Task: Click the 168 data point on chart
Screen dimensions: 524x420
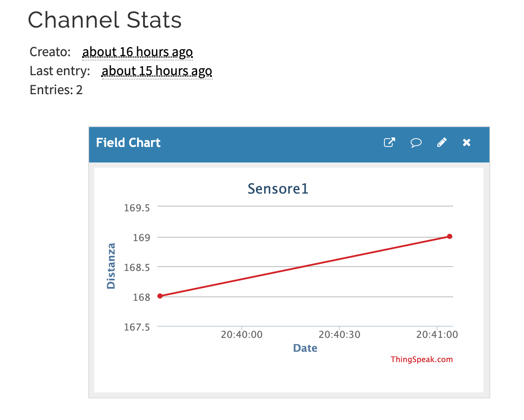Action: (160, 296)
